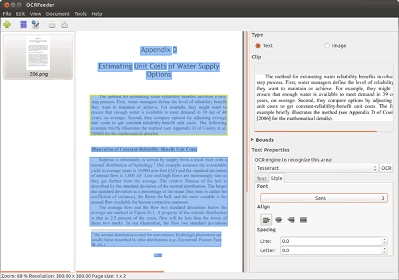Open the Document menu

pos(57,13)
